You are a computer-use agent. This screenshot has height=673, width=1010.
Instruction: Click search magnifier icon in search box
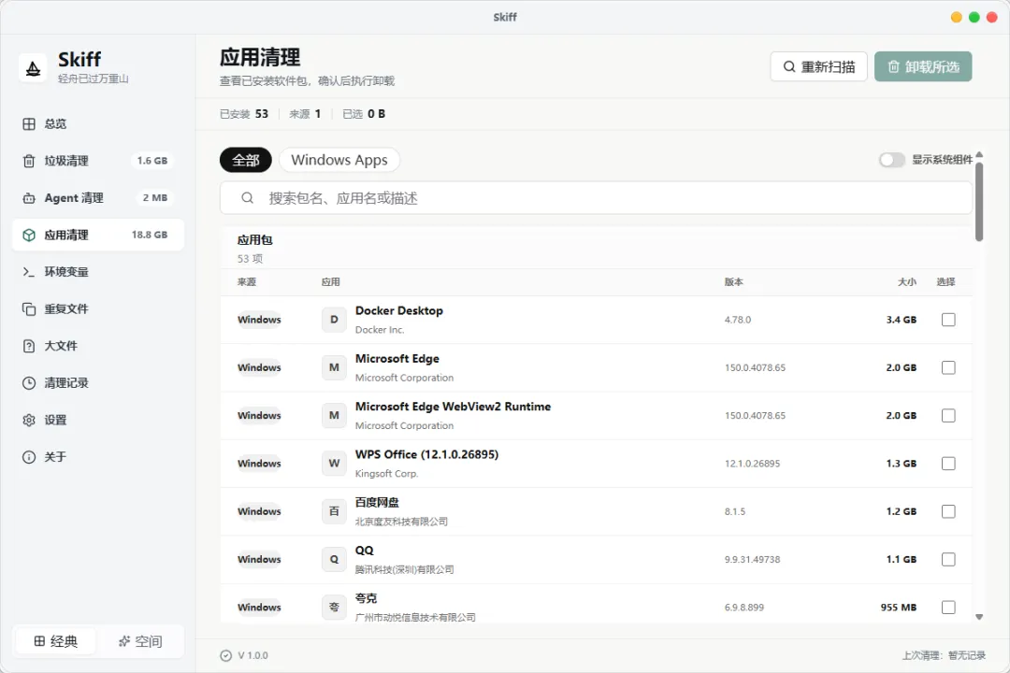pos(247,198)
